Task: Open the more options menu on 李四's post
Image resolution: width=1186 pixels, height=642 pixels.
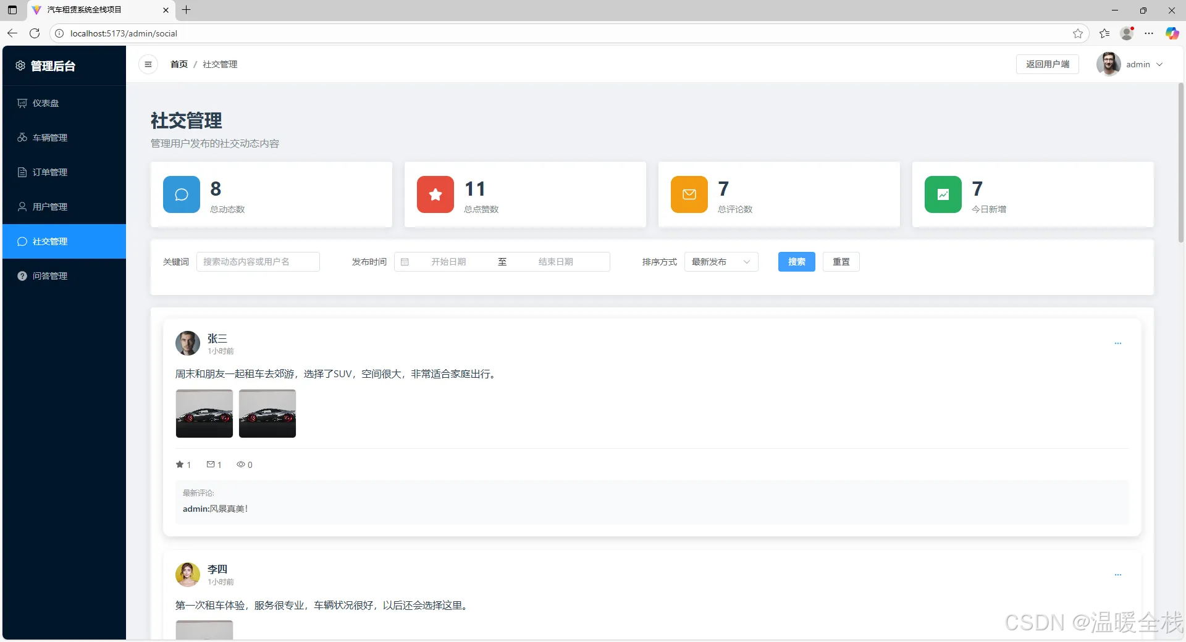Action: pyautogui.click(x=1118, y=575)
